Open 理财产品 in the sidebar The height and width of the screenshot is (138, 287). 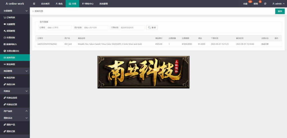coord(15,125)
